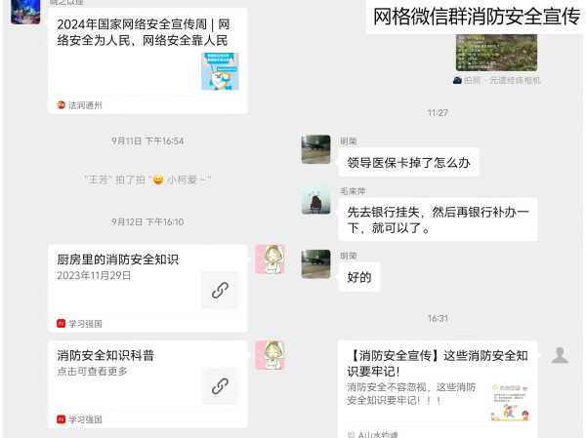View the outdoor photo with 元道经纬相机 watermark

coord(496,53)
